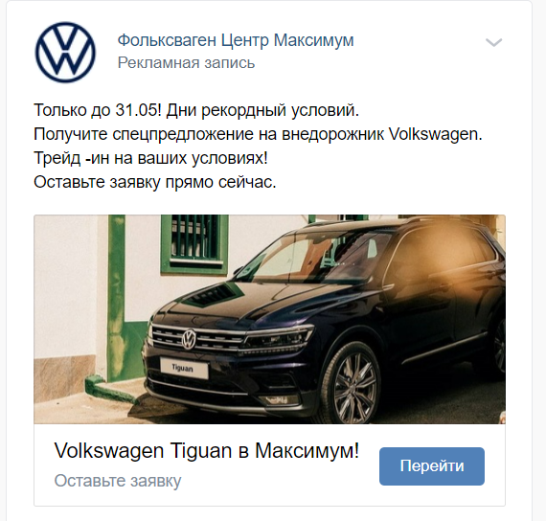The image size is (546, 521).
Task: Click the VW emblem on car grille
Action: click(x=189, y=338)
